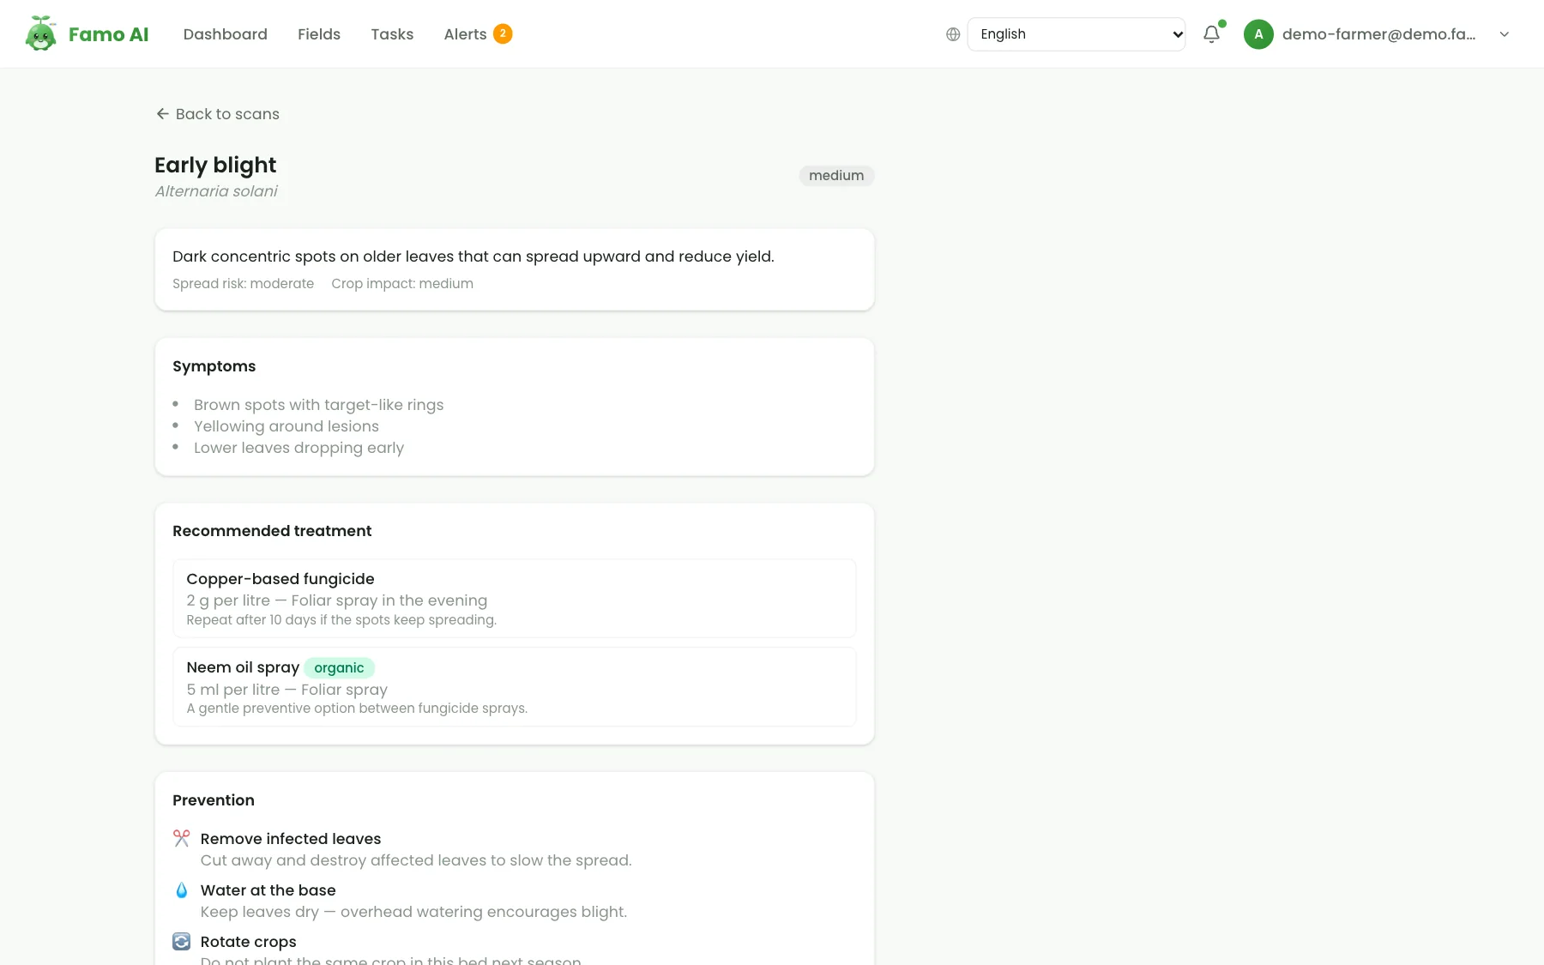Click 'Rotate crops' prevention title
This screenshot has height=965, width=1544.
click(x=249, y=942)
